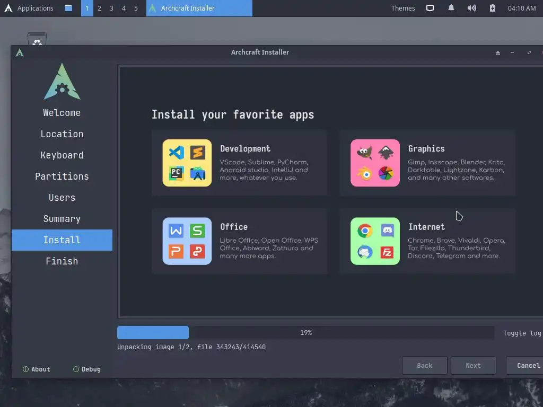Click the clock showing 04:10 AM
The height and width of the screenshot is (407, 543).
tap(522, 8)
